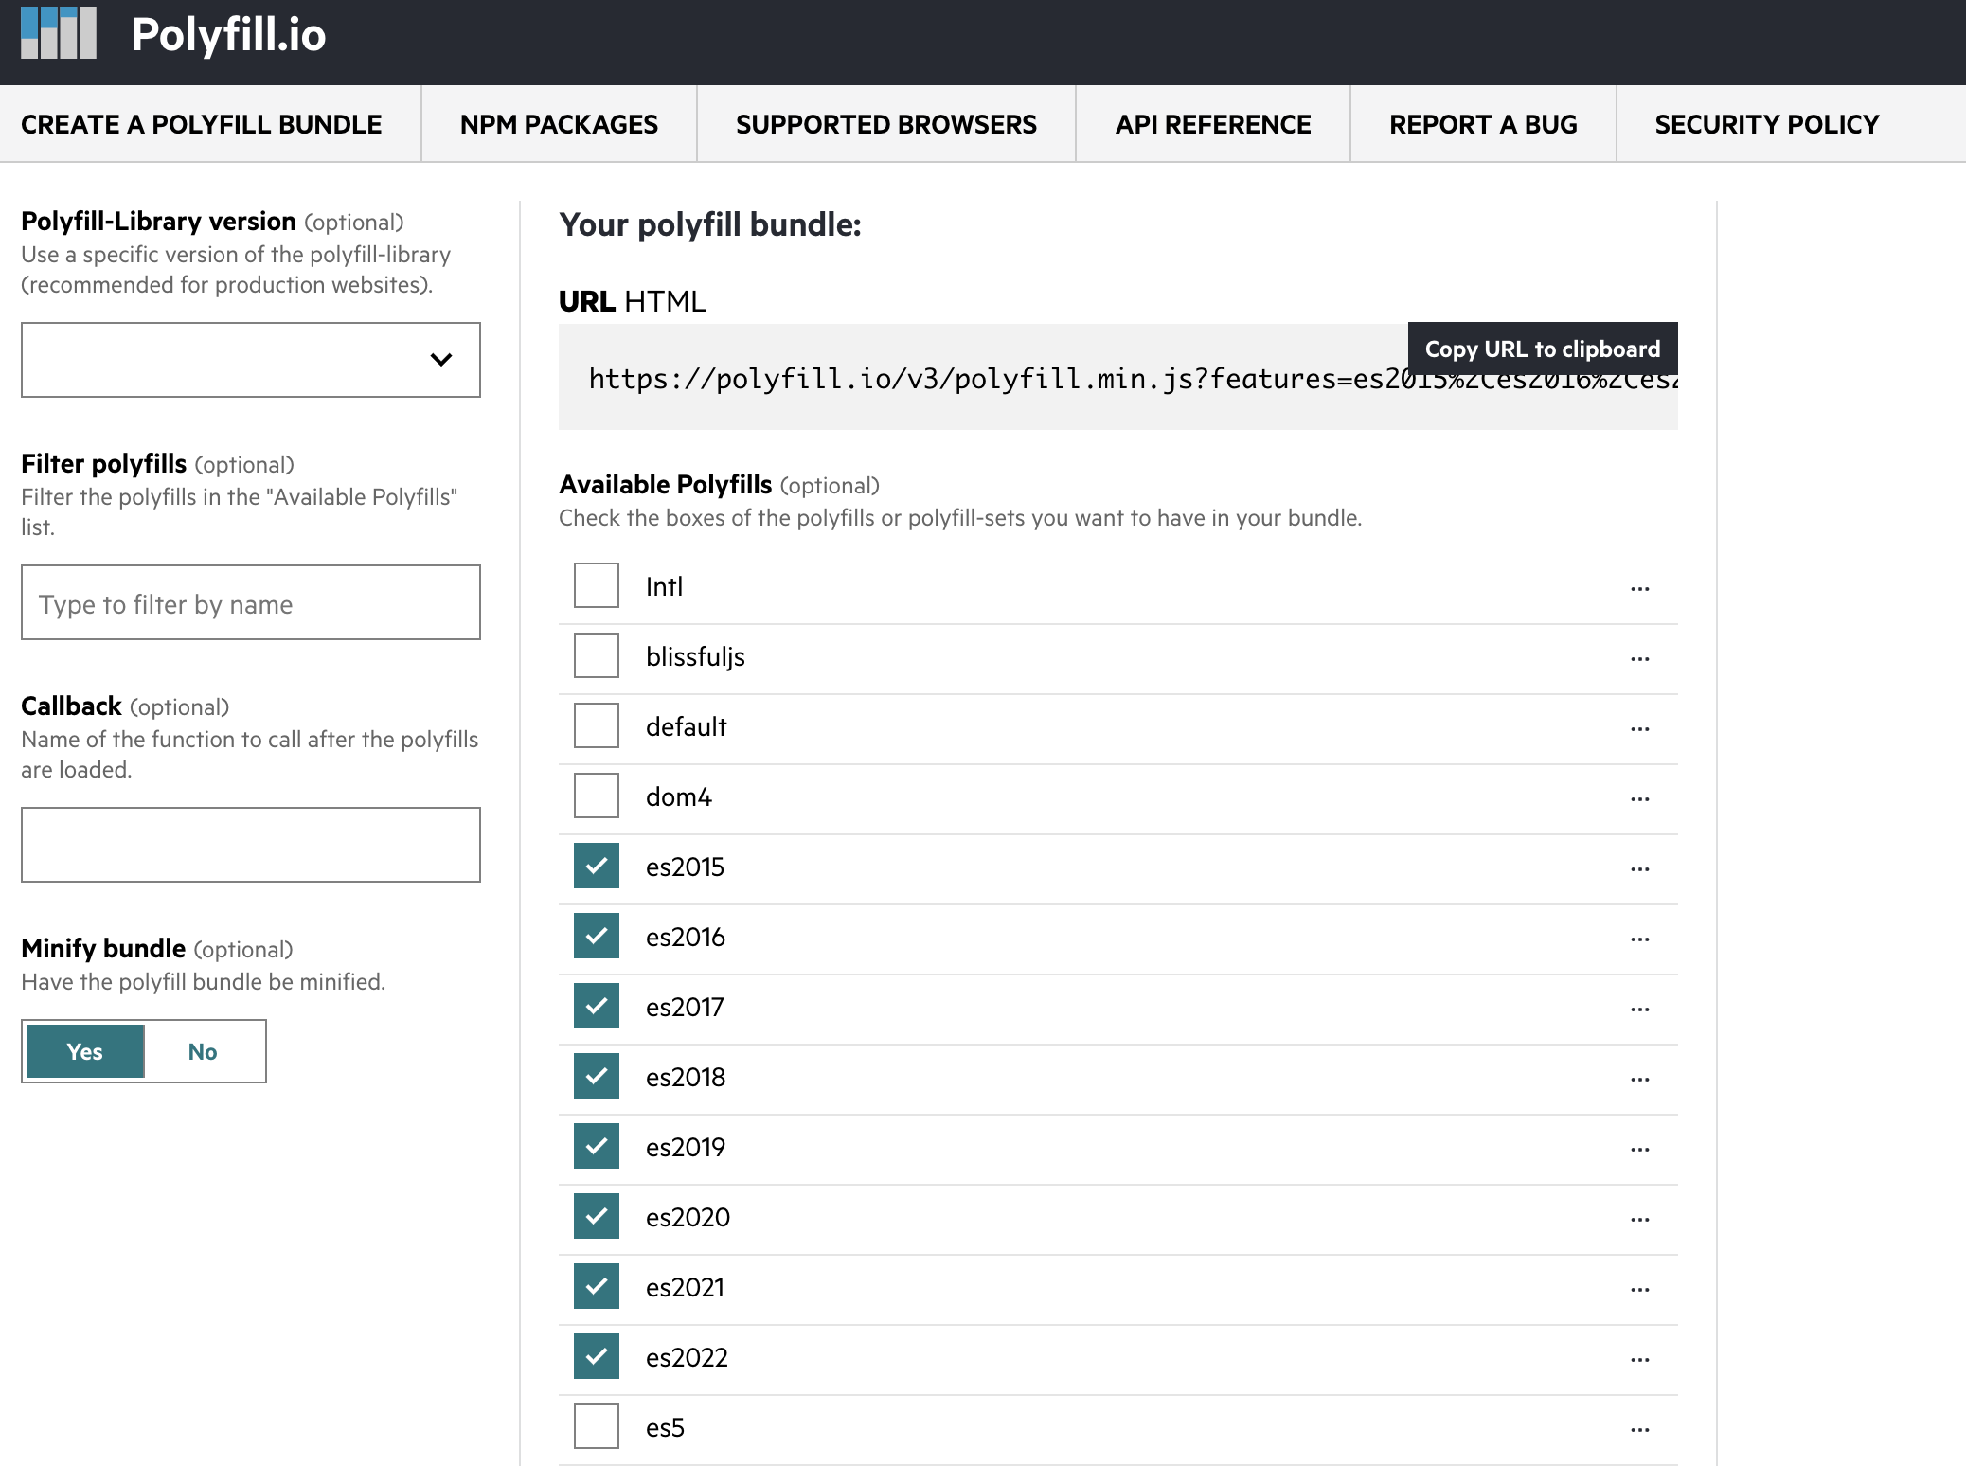Expand es2019 row ellipsis icon
The image size is (1966, 1466).
pyautogui.click(x=1640, y=1150)
